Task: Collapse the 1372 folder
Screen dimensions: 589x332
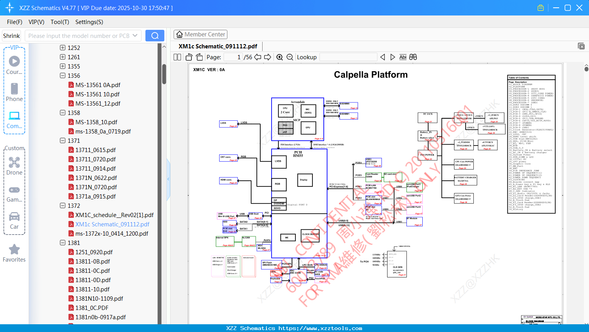Action: [x=63, y=205]
